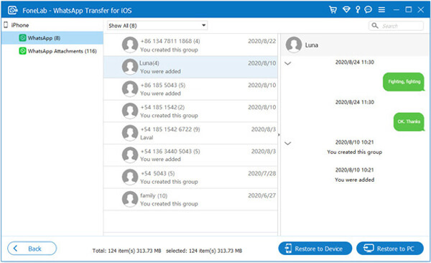Click the FoneLab app logo
This screenshot has width=431, height=263.
pyautogui.click(x=13, y=11)
